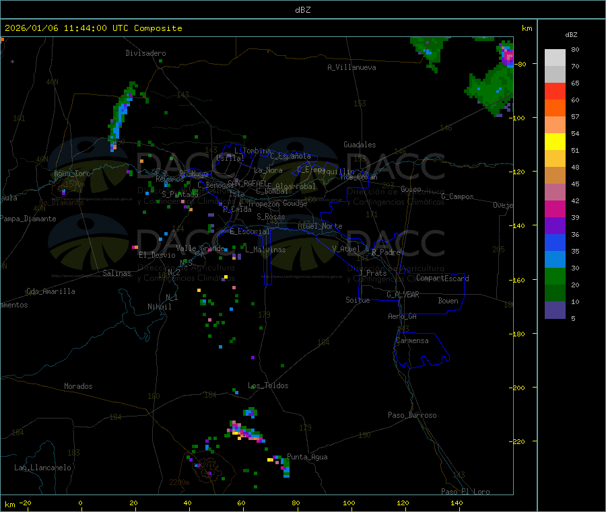The image size is (606, 512).
Task: Click the 'Soitue' map label
Action: tap(358, 300)
